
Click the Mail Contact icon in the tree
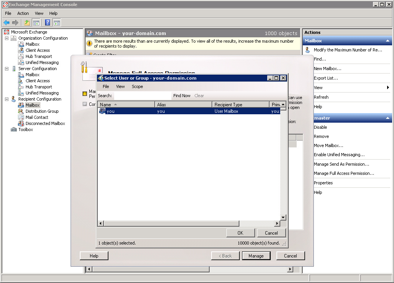pos(21,117)
